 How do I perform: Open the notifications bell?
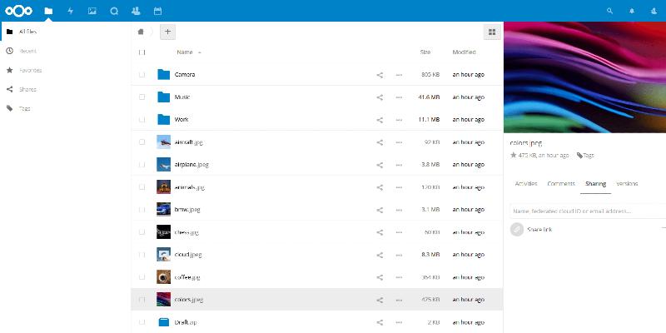point(632,11)
